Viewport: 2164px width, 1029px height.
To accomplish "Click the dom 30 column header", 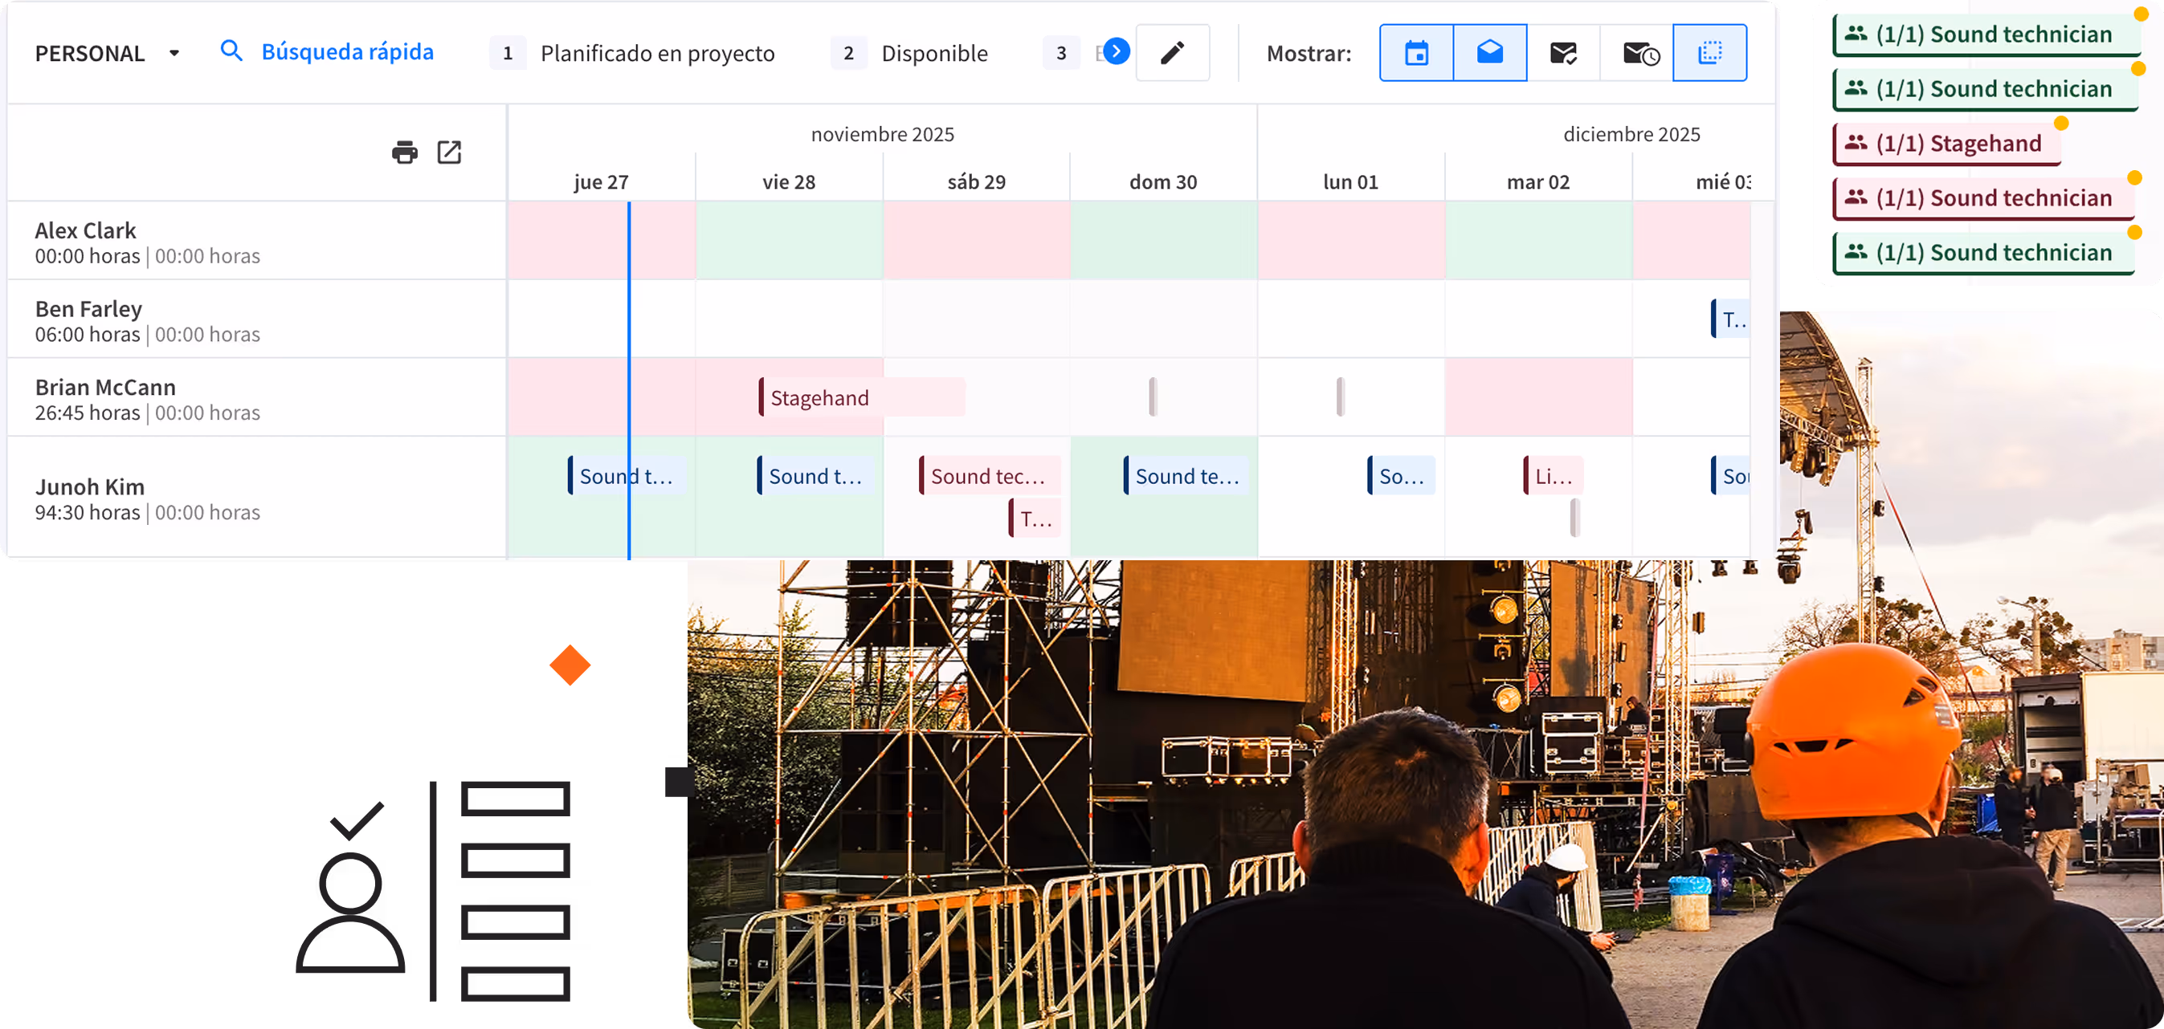I will click(x=1162, y=181).
